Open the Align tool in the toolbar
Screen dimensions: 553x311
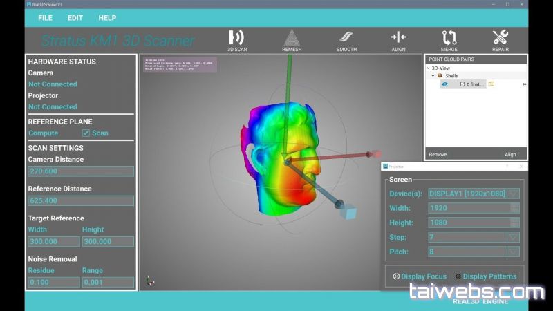click(398, 38)
